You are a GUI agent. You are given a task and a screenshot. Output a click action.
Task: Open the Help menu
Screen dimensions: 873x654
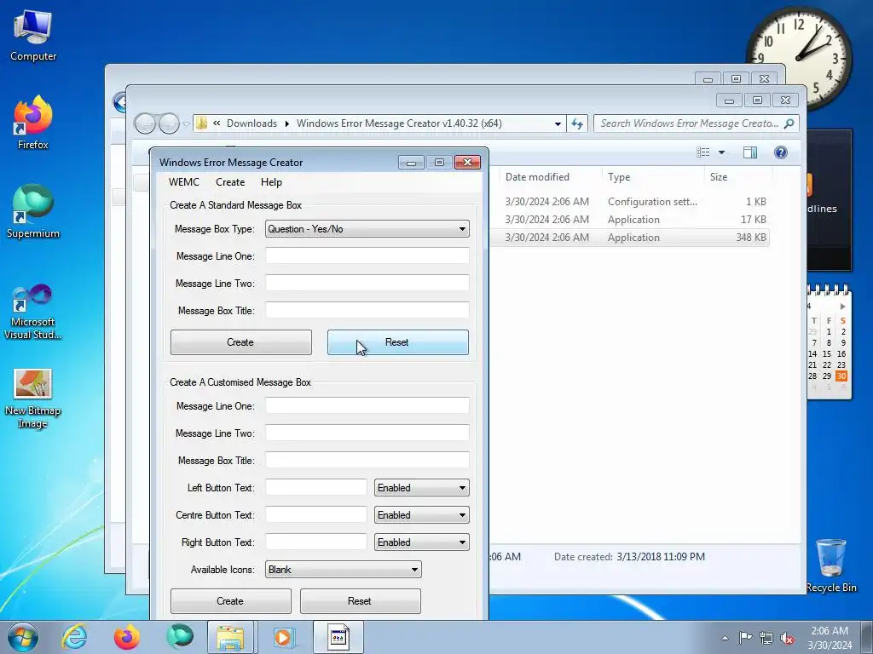click(x=271, y=182)
